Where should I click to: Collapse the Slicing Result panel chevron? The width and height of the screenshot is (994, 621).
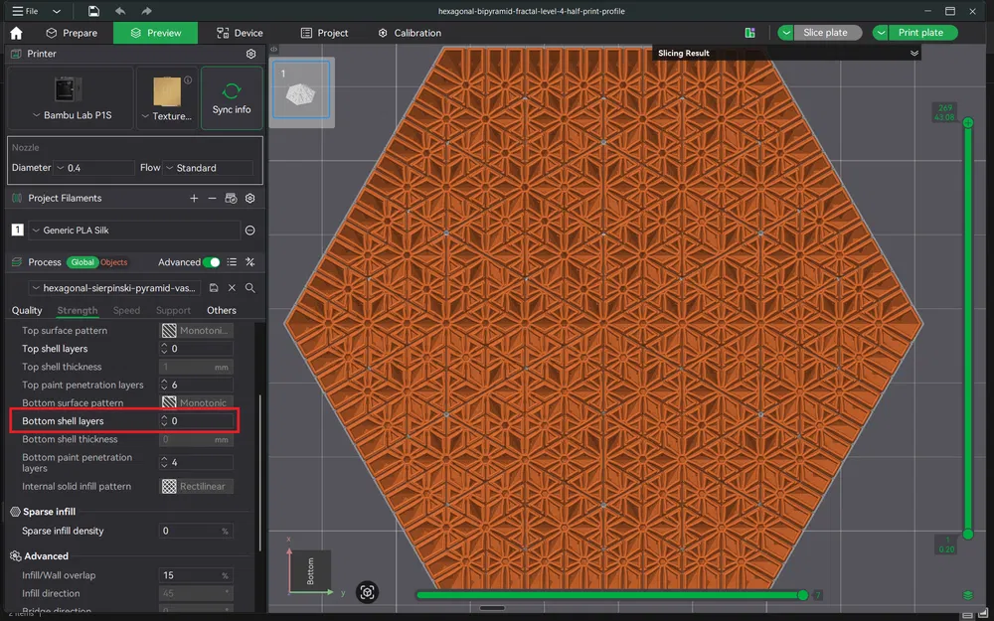(x=912, y=51)
